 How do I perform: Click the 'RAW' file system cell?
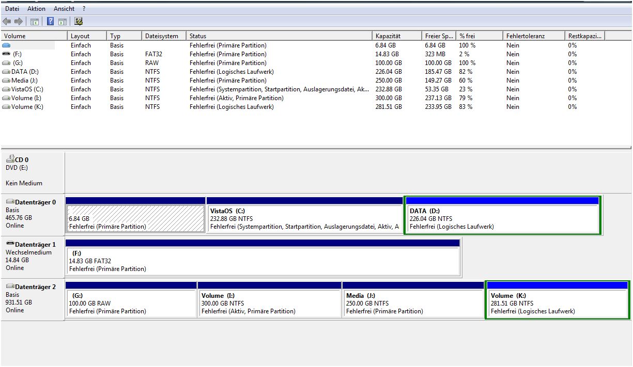click(x=152, y=63)
